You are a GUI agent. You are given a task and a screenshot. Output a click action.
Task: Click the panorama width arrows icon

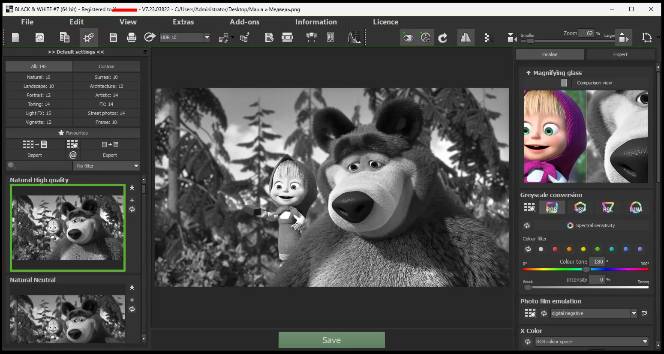pos(311,38)
